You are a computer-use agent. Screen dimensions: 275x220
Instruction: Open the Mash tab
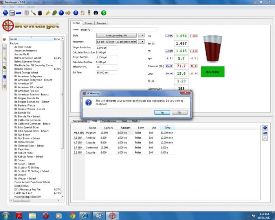pos(135,121)
